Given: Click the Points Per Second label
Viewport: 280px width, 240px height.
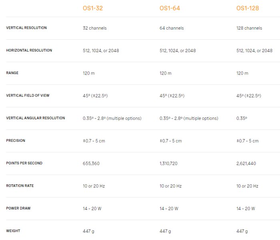Looking at the screenshot, I should click(x=25, y=163).
